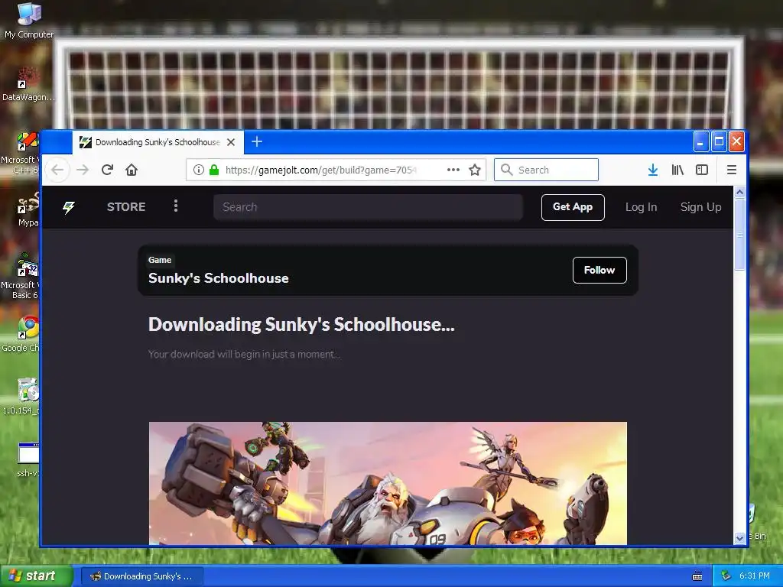Select Microsoft Visual C++ 6 desktop icon

click(21, 153)
